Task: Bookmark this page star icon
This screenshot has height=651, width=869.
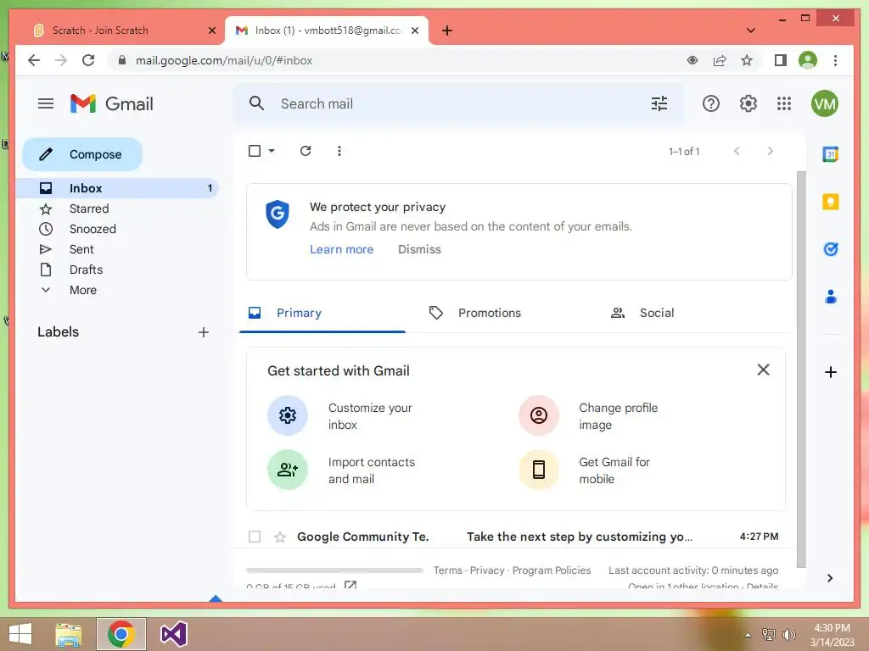Action: coord(747,60)
